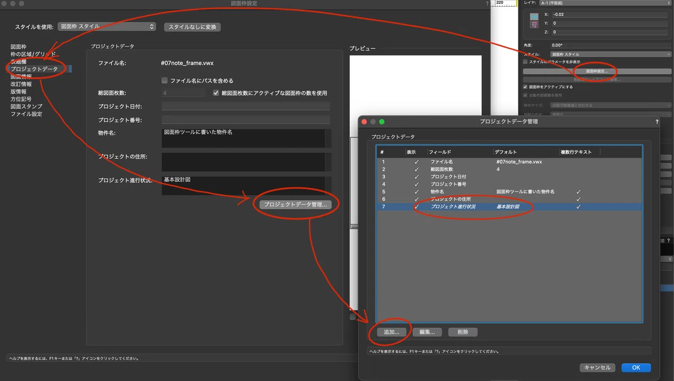Click 図面枠設定... button in palette

pyautogui.click(x=597, y=71)
